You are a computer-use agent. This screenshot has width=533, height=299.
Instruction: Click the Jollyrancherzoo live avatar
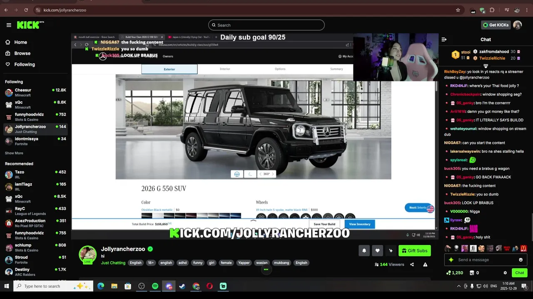click(x=87, y=255)
